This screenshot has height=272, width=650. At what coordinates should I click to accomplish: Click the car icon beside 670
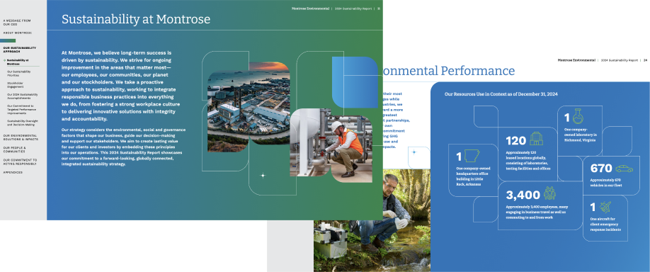point(625,169)
